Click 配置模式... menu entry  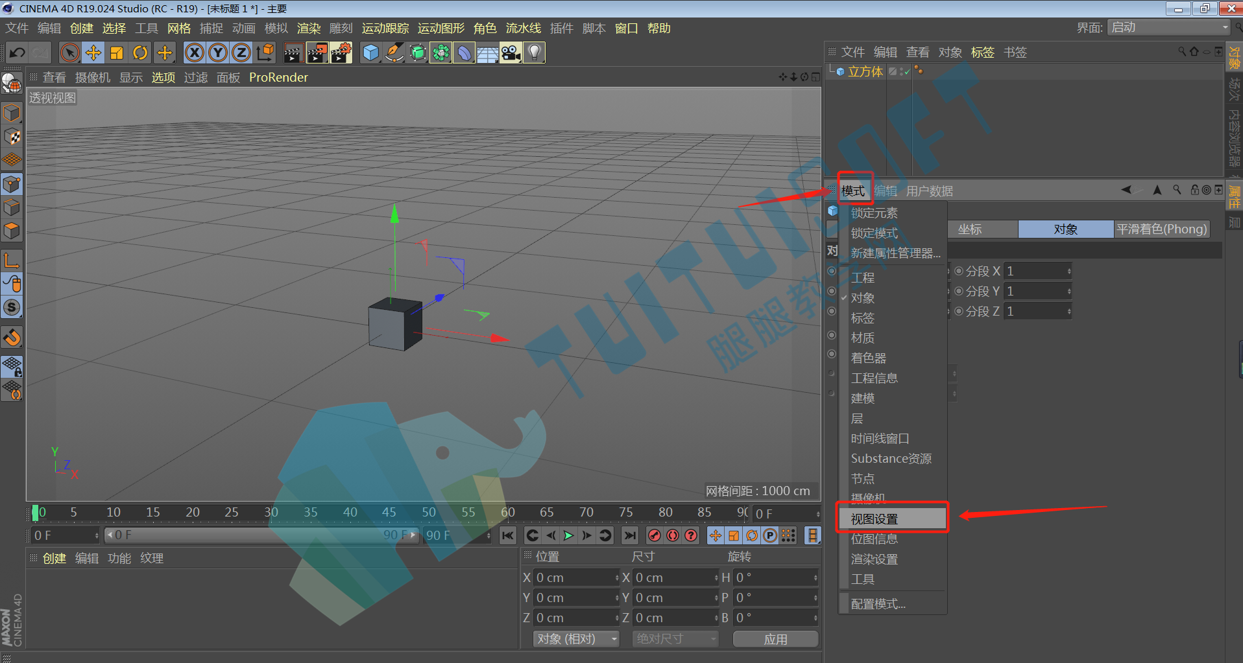point(878,604)
